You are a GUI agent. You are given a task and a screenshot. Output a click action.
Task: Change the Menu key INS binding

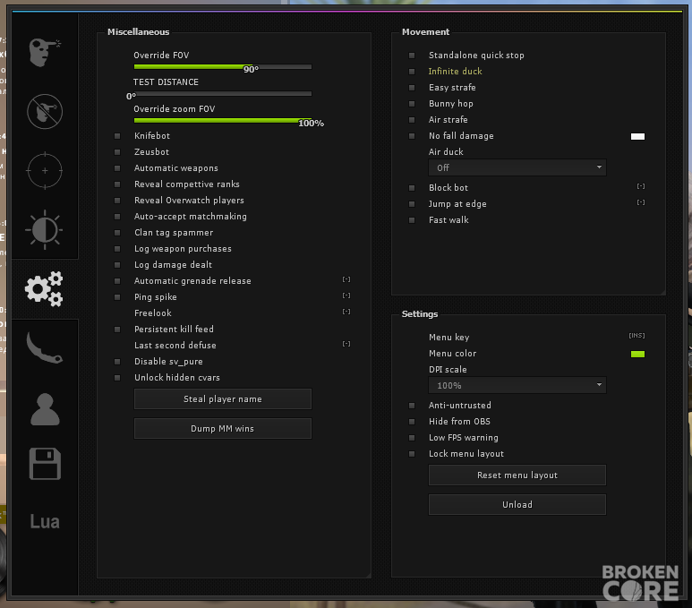[x=636, y=336]
